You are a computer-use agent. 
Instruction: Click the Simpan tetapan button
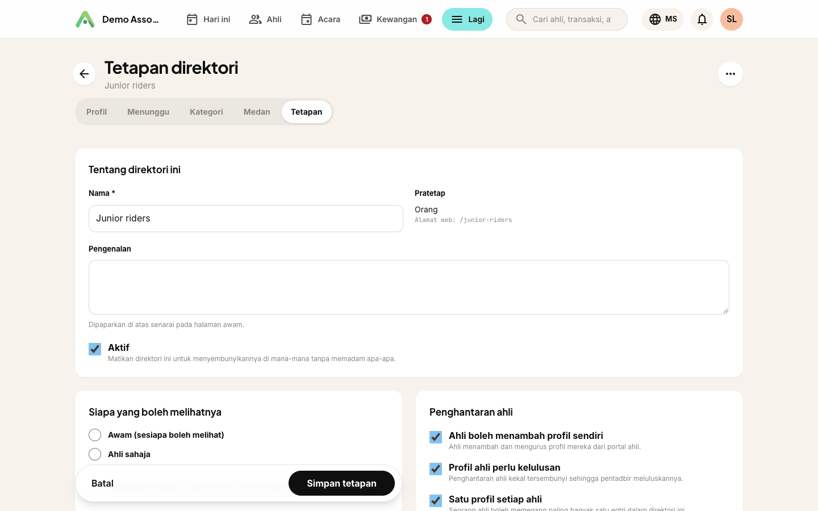(341, 483)
